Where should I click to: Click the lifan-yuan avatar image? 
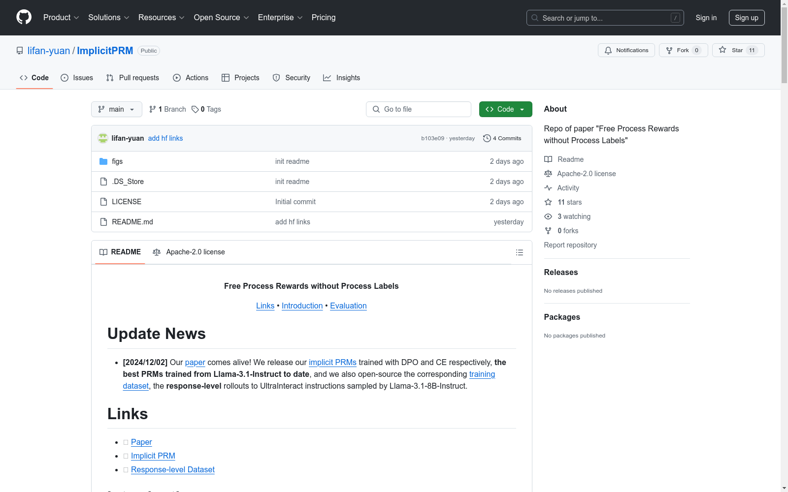(103, 138)
